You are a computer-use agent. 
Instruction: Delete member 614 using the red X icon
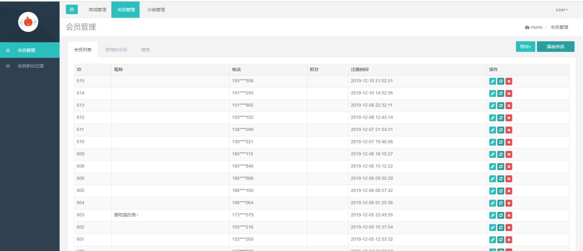click(x=509, y=93)
